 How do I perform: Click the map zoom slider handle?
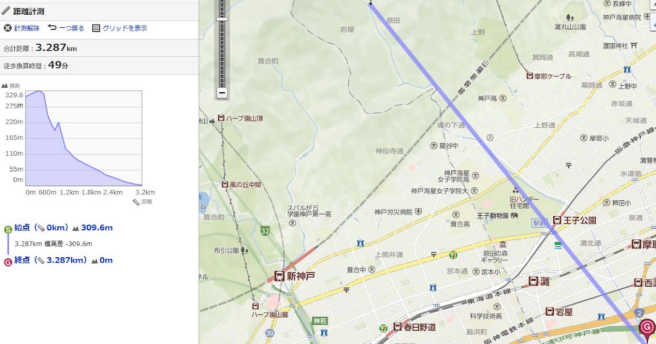pyautogui.click(x=222, y=19)
